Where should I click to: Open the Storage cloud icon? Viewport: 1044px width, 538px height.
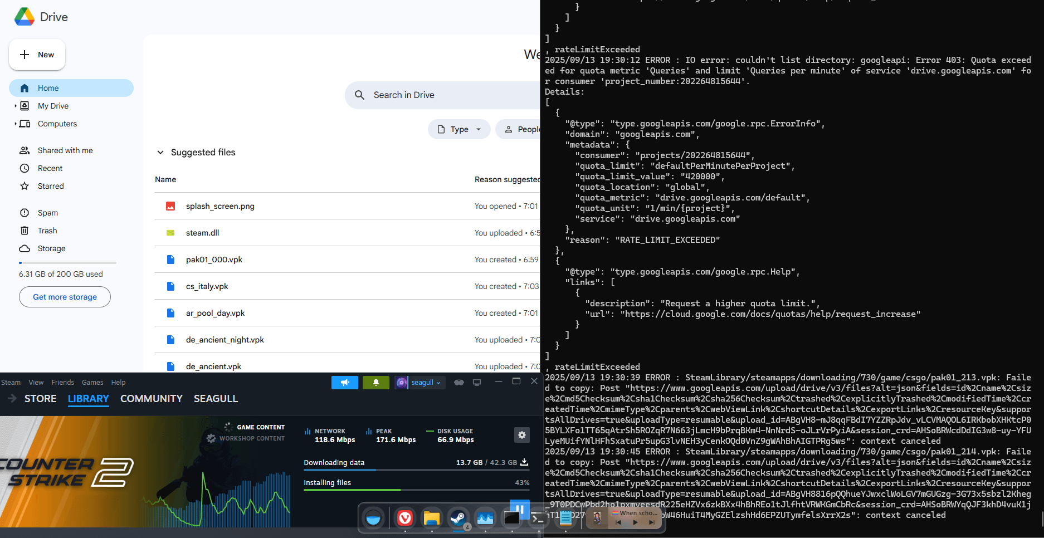pyautogui.click(x=25, y=248)
